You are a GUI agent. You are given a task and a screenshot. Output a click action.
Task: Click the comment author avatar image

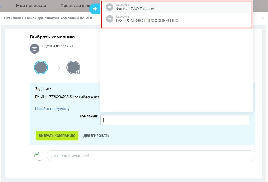point(39,155)
